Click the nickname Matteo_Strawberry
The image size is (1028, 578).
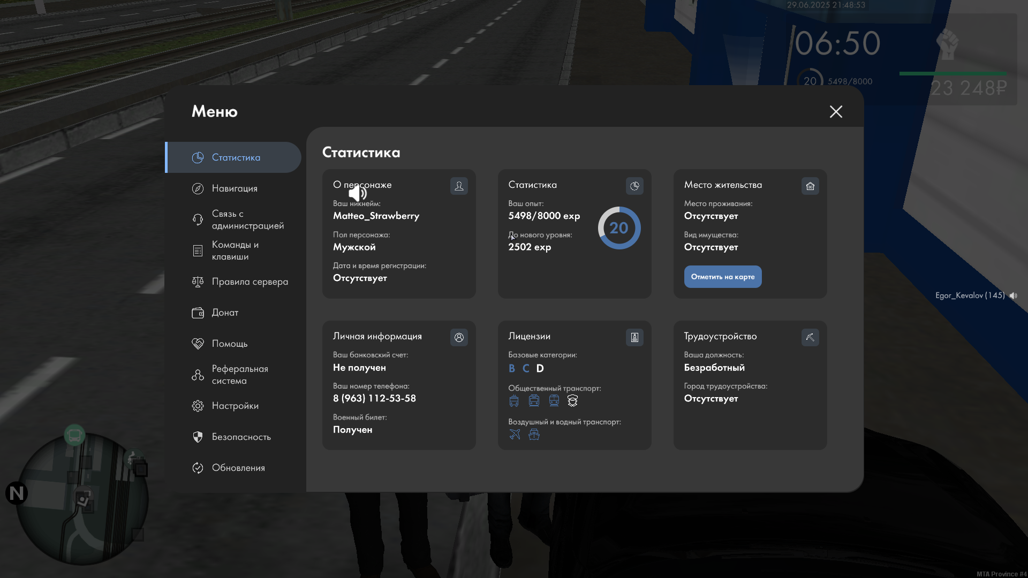tap(376, 216)
